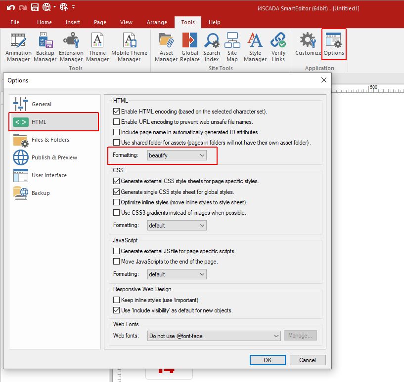
Task: Open the Web fonts dropdown
Action: (214, 336)
